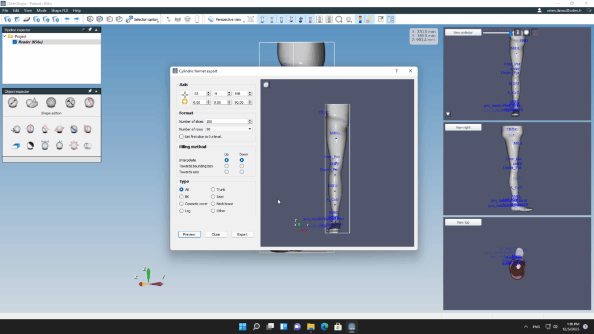Image resolution: width=594 pixels, height=334 pixels.
Task: Click the axis translation move icon
Action: coord(184,93)
